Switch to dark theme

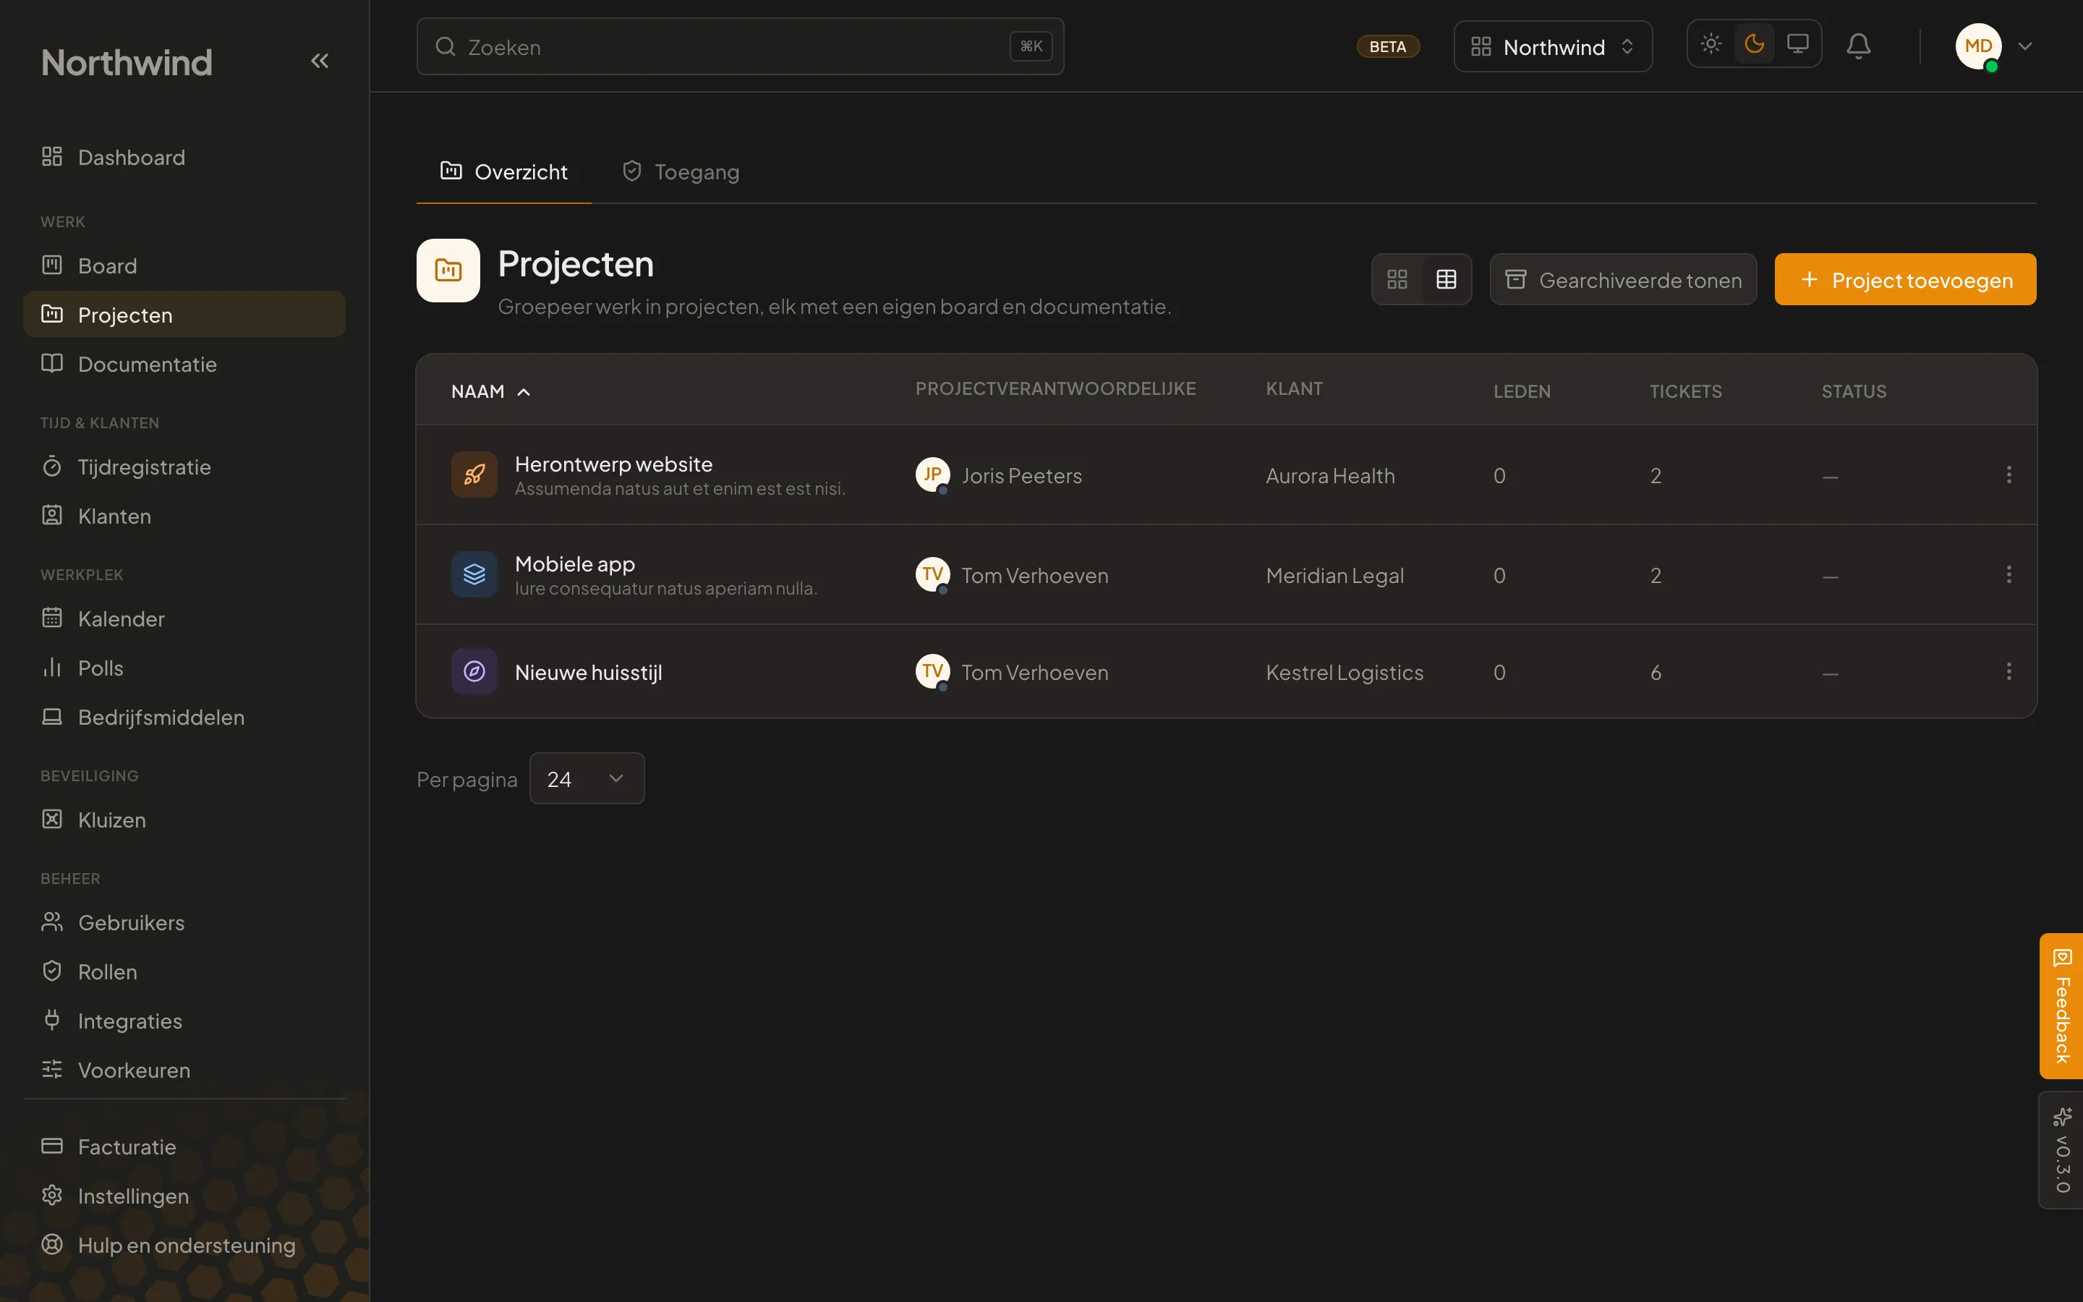pyautogui.click(x=1754, y=44)
